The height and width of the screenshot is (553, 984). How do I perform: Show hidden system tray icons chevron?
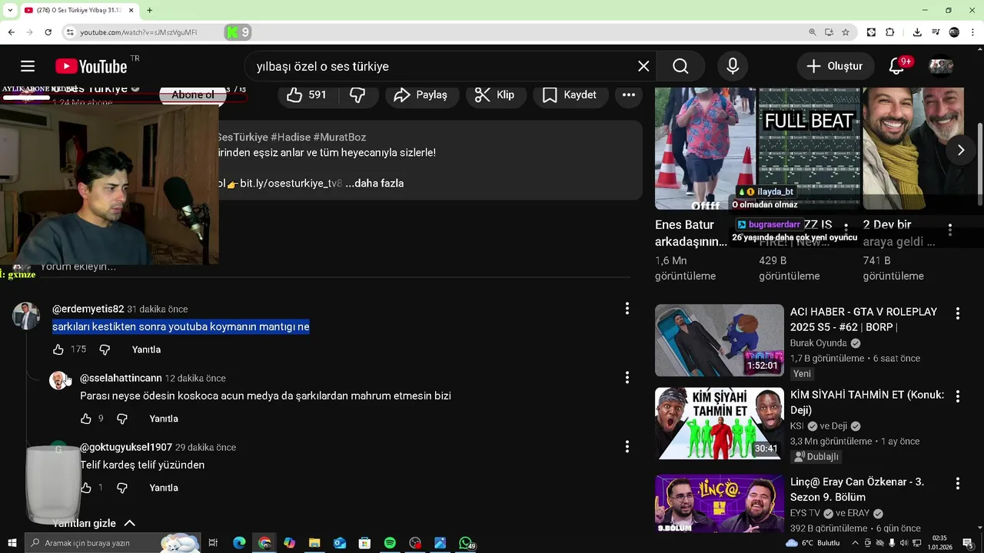[x=855, y=543]
